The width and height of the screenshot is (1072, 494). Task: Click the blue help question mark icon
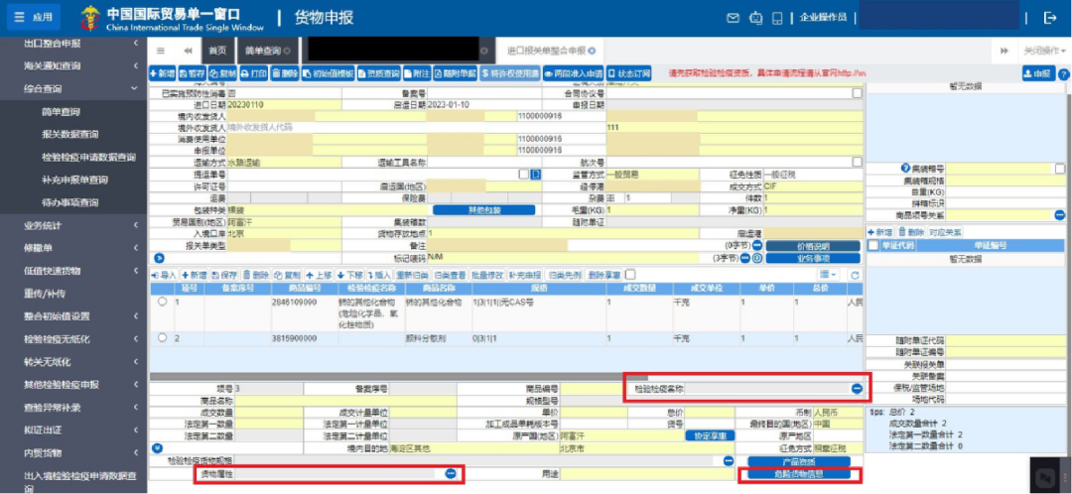tap(1064, 73)
